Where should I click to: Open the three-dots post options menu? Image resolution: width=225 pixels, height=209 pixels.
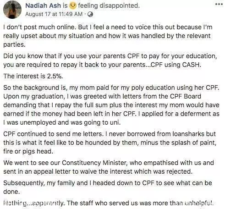tap(219, 4)
